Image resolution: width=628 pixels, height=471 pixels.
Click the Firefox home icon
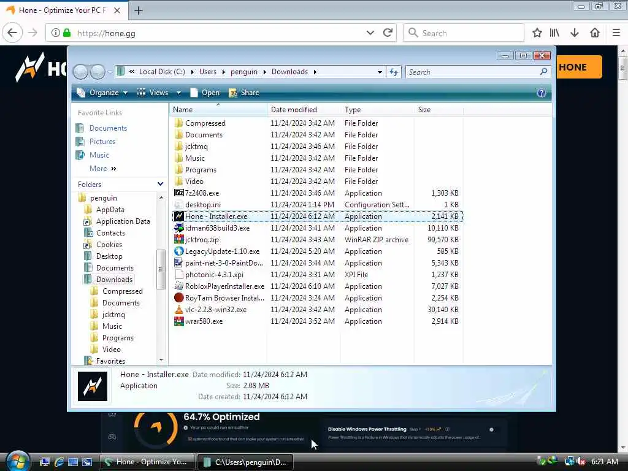595,33
